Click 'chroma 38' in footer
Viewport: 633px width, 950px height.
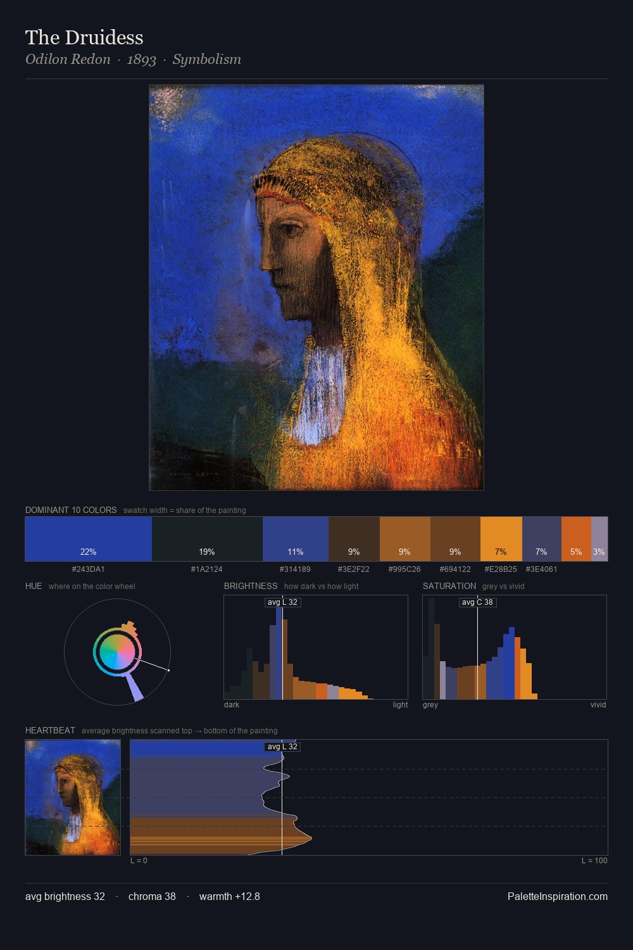(152, 897)
